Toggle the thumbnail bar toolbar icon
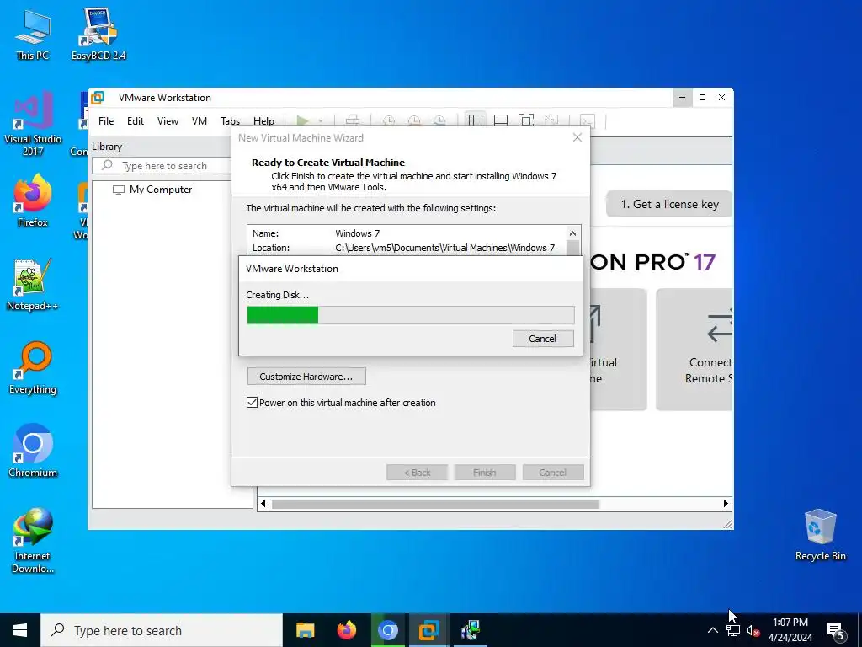The height and width of the screenshot is (647, 862). point(501,120)
